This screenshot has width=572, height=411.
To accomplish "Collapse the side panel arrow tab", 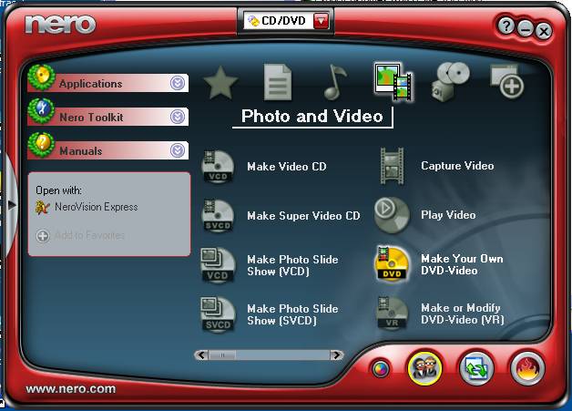I will 12,205.
